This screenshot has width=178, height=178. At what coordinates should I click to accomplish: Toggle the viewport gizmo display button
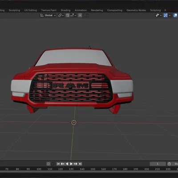point(166,15)
